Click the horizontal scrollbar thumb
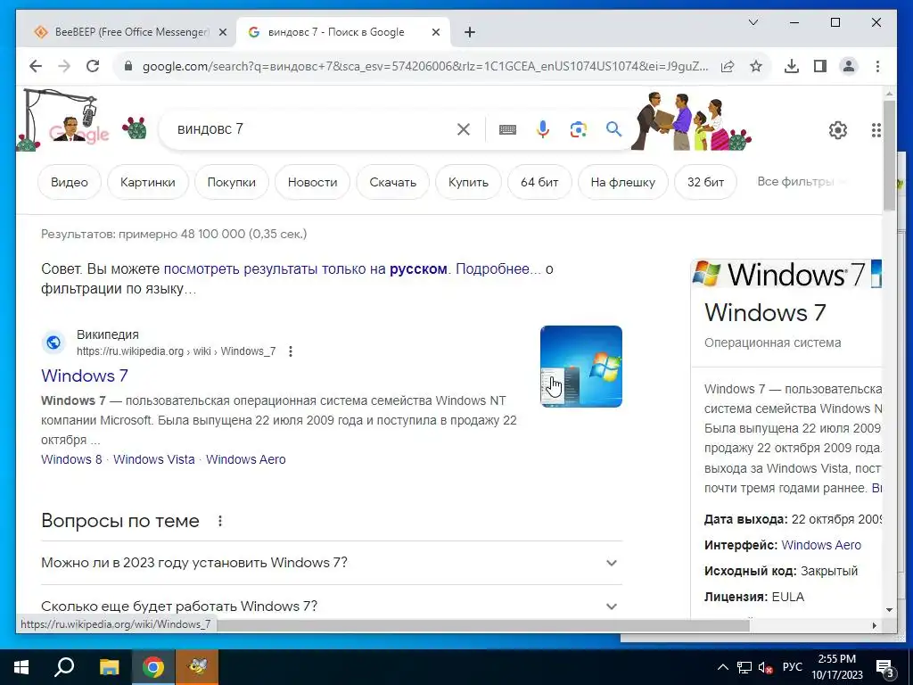Screen dimensions: 913x685 (x=483, y=625)
